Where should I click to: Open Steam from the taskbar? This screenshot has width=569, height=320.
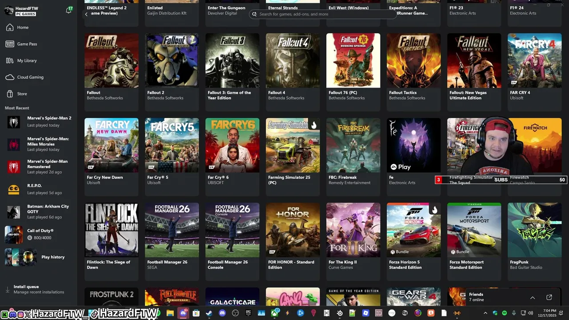[x=209, y=313]
